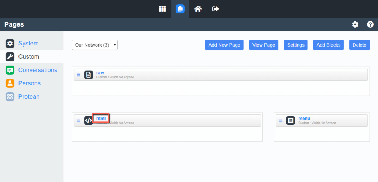Open System pages section

(28, 44)
